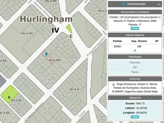Screen dimensions: 164x123
Task: Click the Mz 4 B block label on map
Action: [74, 90]
